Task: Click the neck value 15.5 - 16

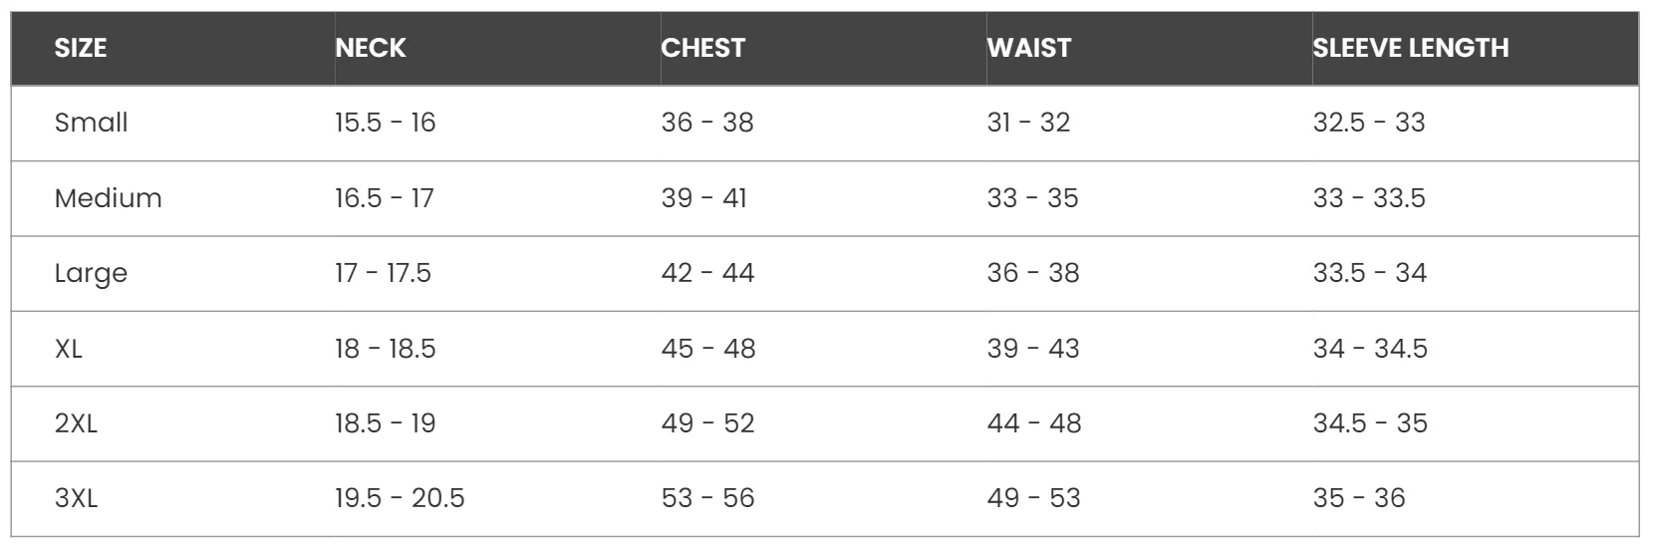Action: coord(385,123)
